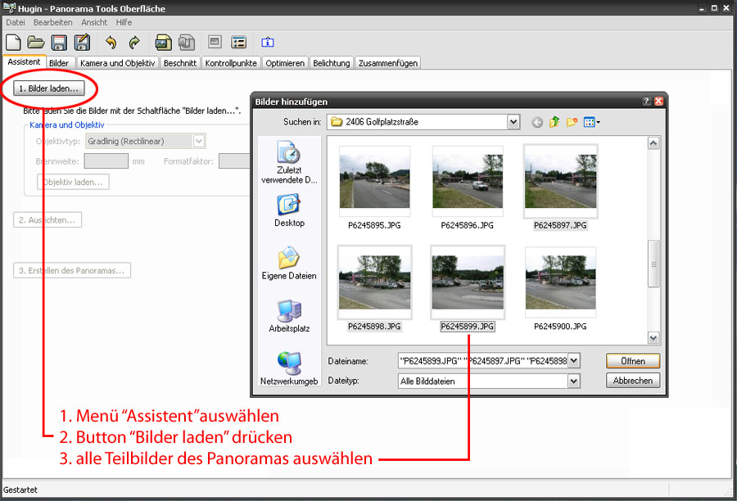Click the file list vertical scrollbar thumb
This screenshot has height=501, width=737.
[653, 264]
